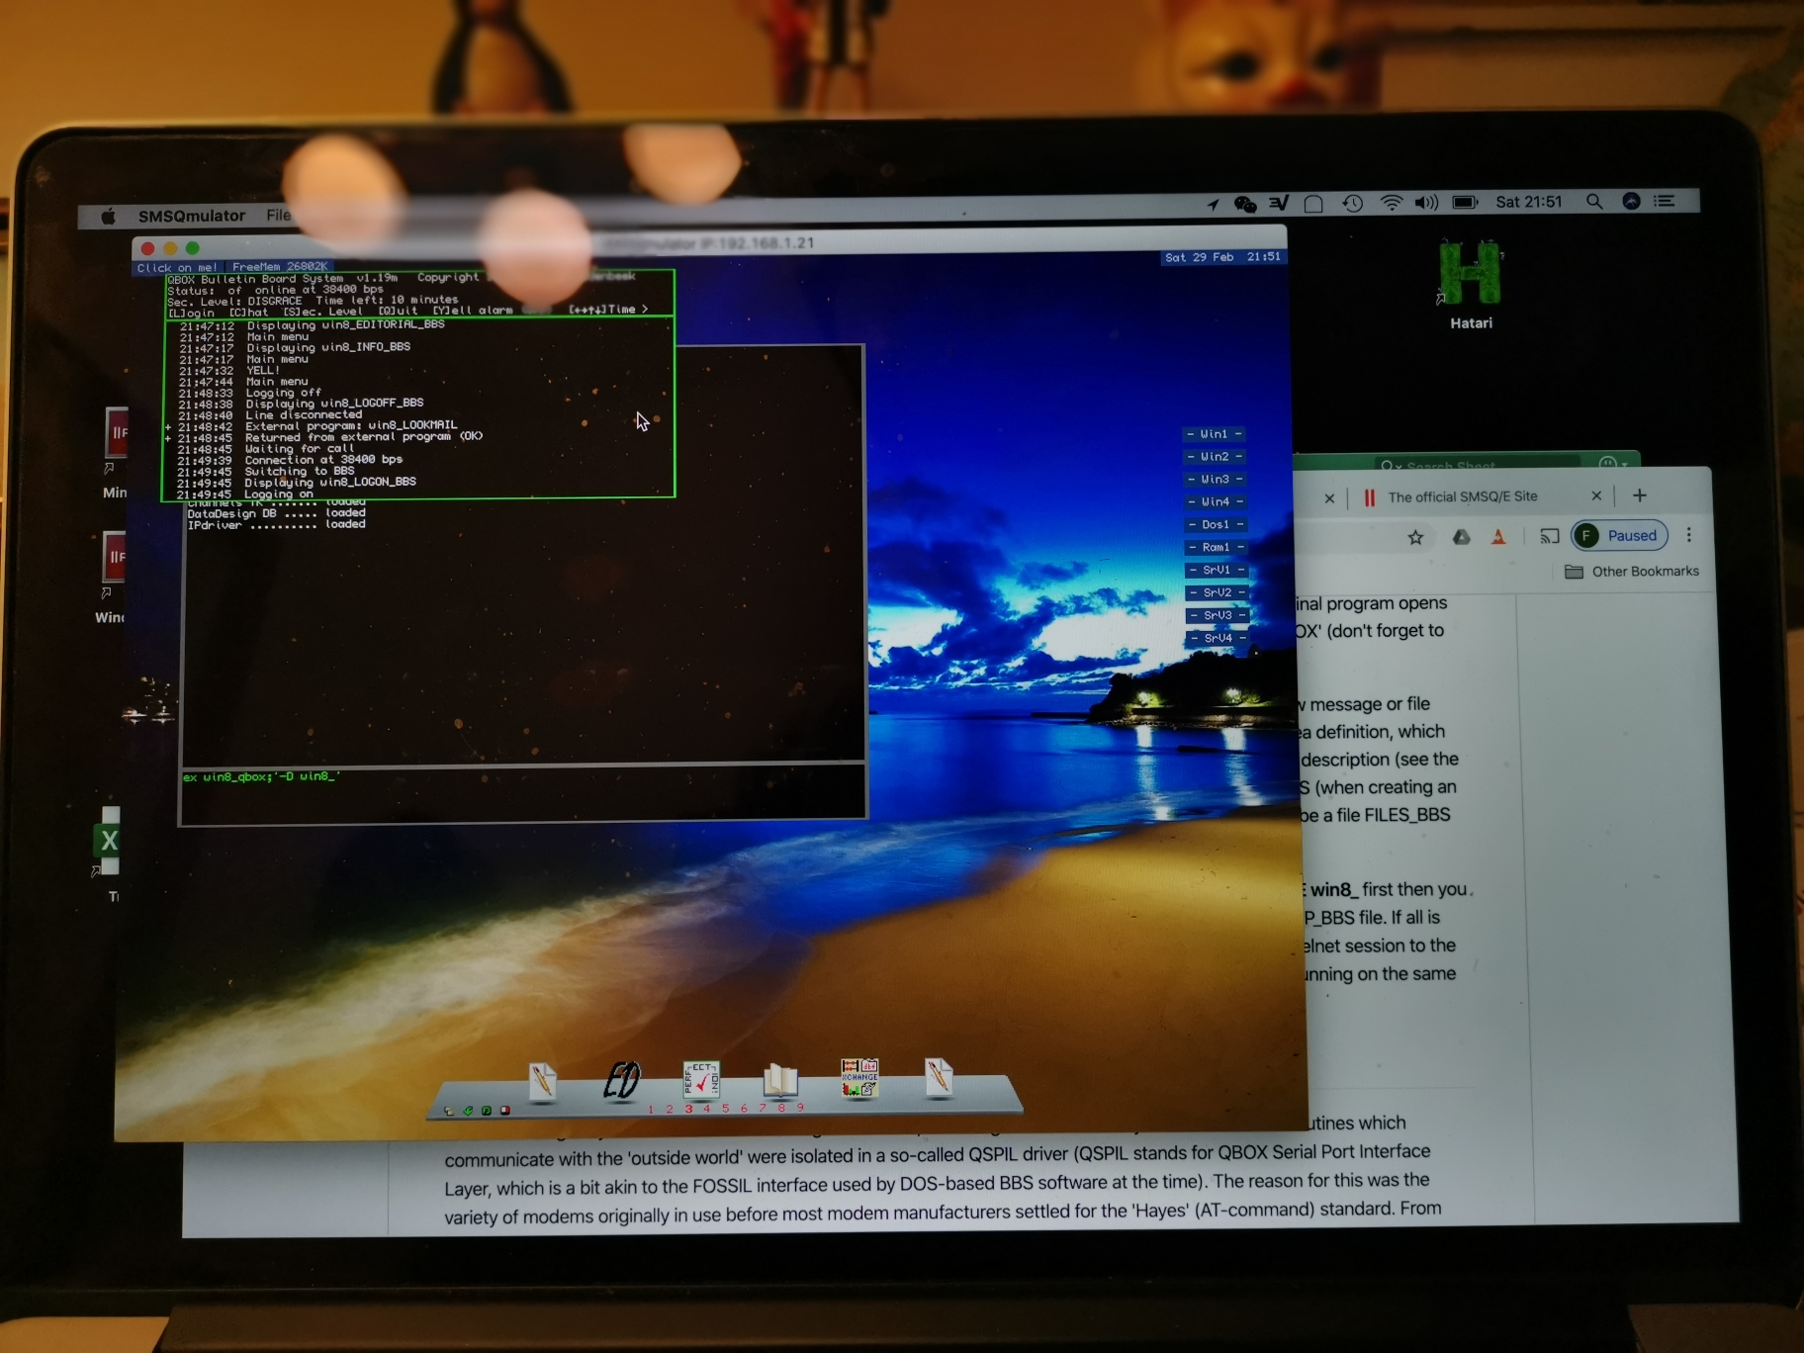The image size is (1804, 1353).
Task: Click the Paused profile button in Chrome
Action: 1620,535
